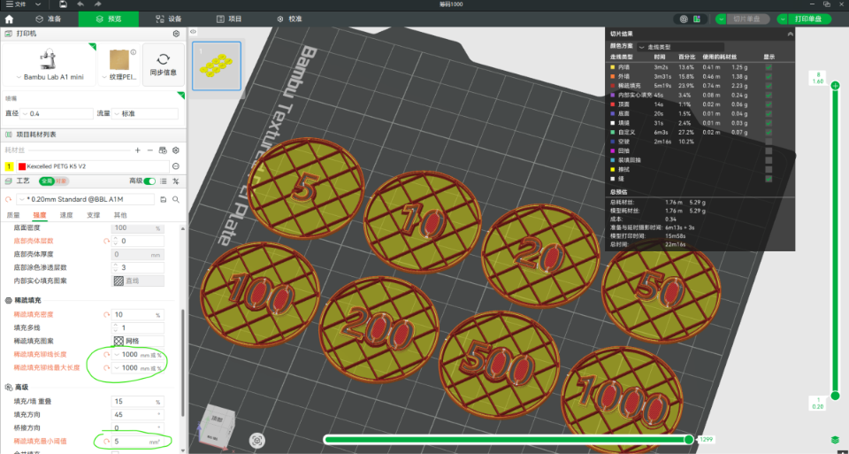Click the horizontal move slider handle at 1299
The width and height of the screenshot is (849, 454).
689,439
